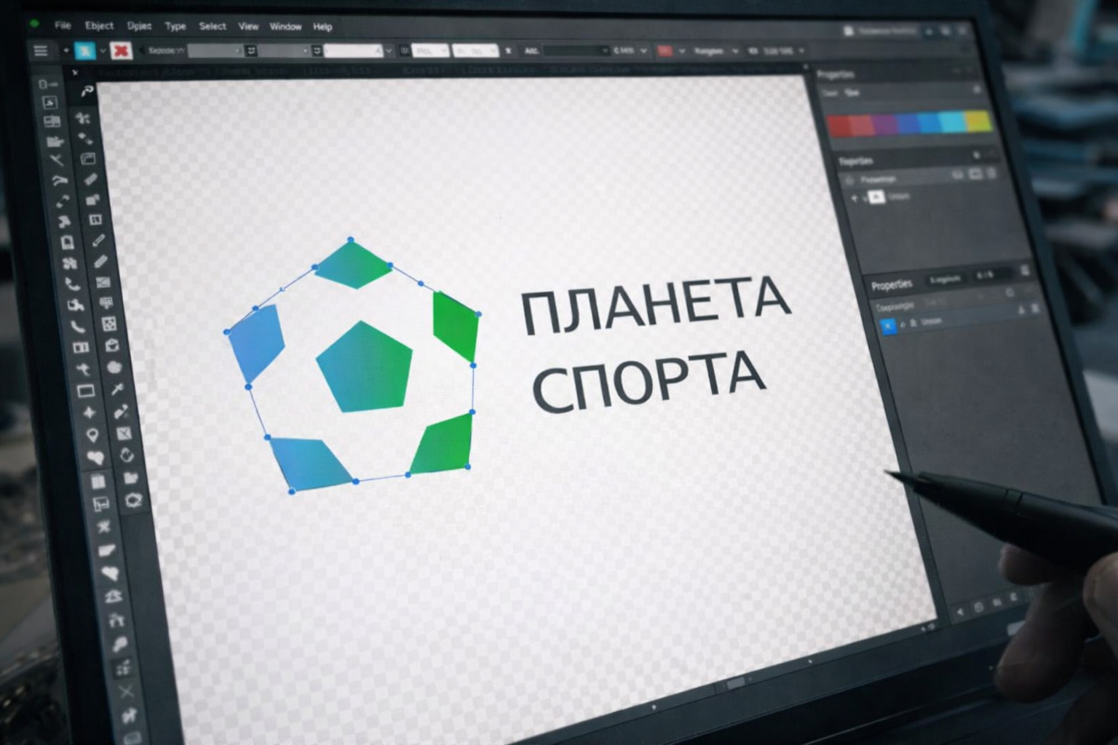The image size is (1118, 745).
Task: Select the heart shape tool in the toolbox
Action: click(95, 458)
